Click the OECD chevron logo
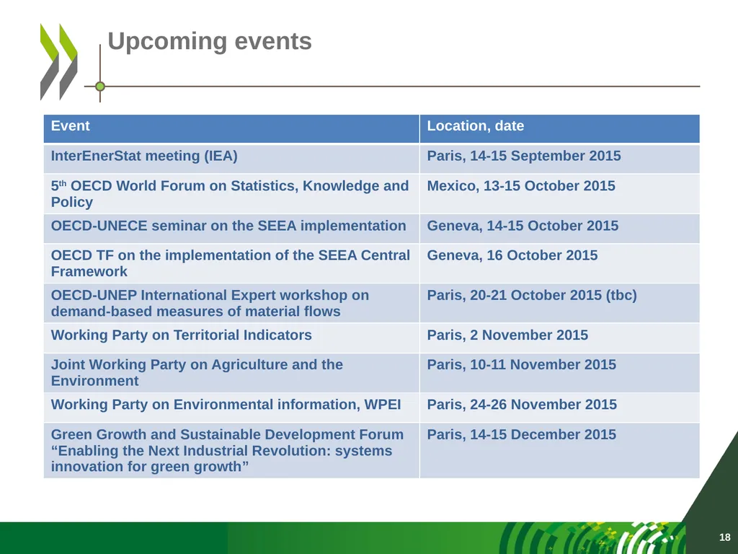 pos(59,62)
